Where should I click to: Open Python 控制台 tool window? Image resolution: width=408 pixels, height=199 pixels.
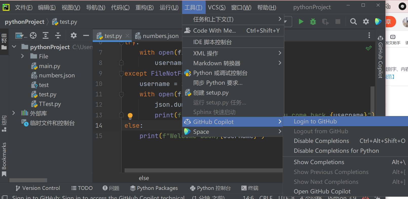pyautogui.click(x=210, y=188)
